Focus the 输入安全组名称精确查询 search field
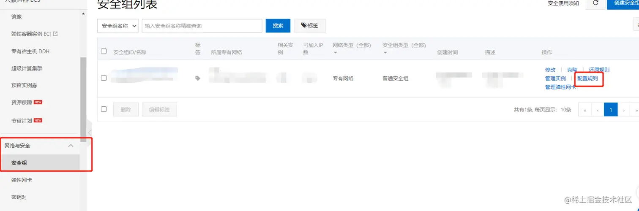Viewport: 639px width, 211px height. click(202, 26)
